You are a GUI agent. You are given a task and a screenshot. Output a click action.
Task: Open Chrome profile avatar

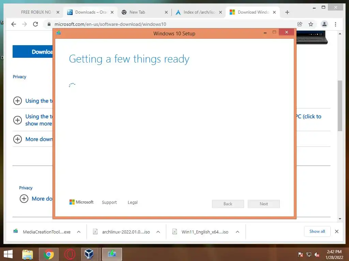point(324,24)
